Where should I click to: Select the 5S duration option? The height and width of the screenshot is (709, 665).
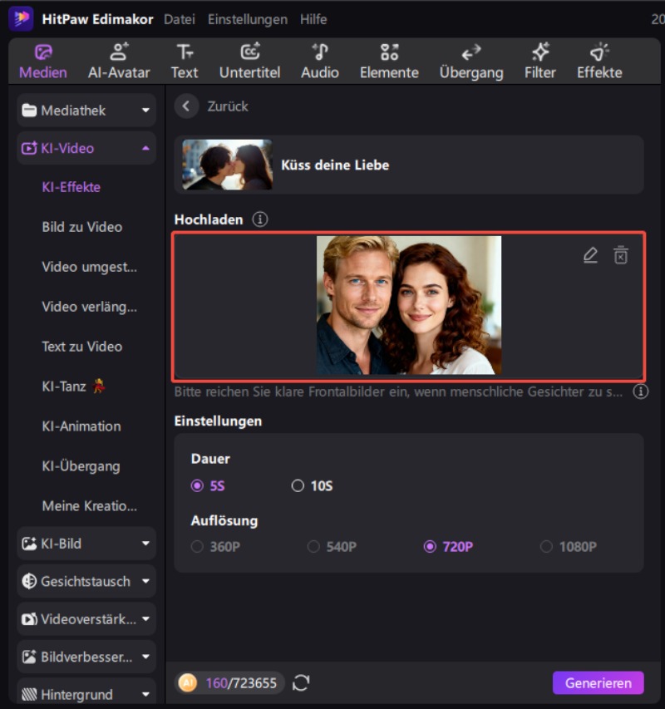pos(197,486)
